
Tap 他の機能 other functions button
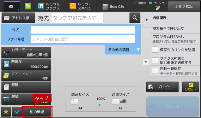tap(37, 112)
